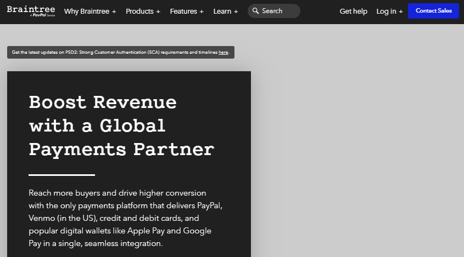464x257 pixels.
Task: Expand the plus sign next to Products
Action: (158, 12)
